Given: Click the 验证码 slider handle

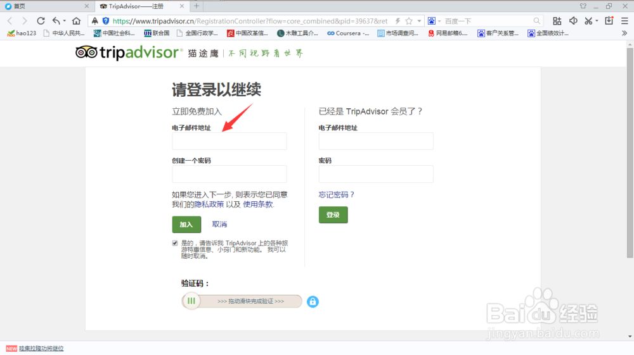Looking at the screenshot, I should 191,301.
